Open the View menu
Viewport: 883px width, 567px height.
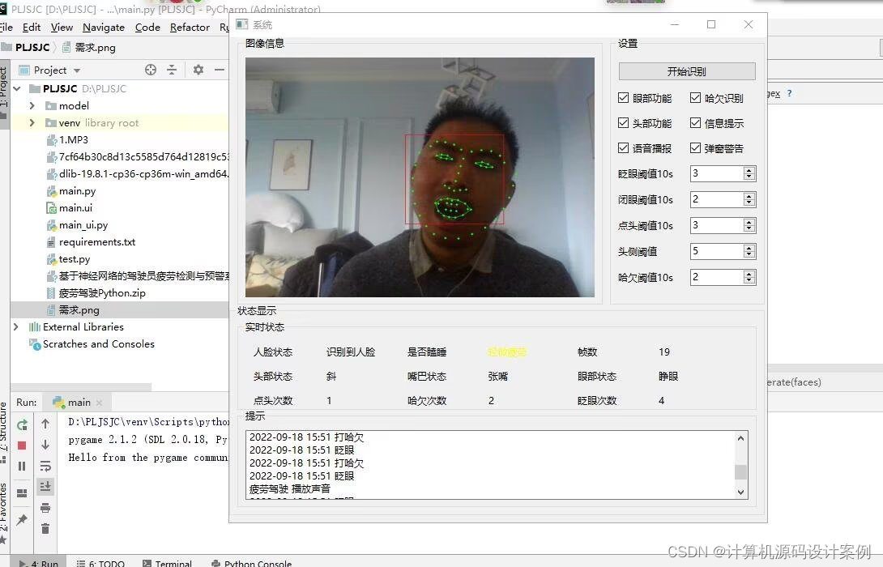tap(62, 27)
